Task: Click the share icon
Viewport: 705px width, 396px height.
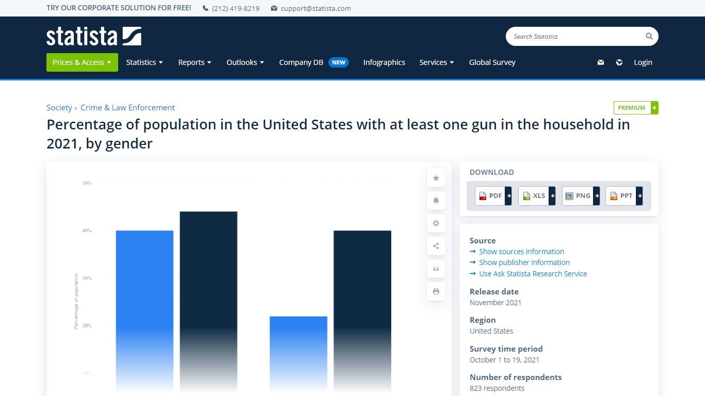Action: (436, 246)
